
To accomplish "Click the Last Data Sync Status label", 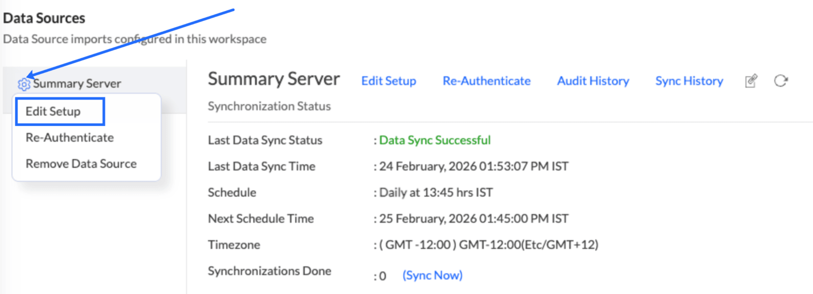I will [265, 140].
